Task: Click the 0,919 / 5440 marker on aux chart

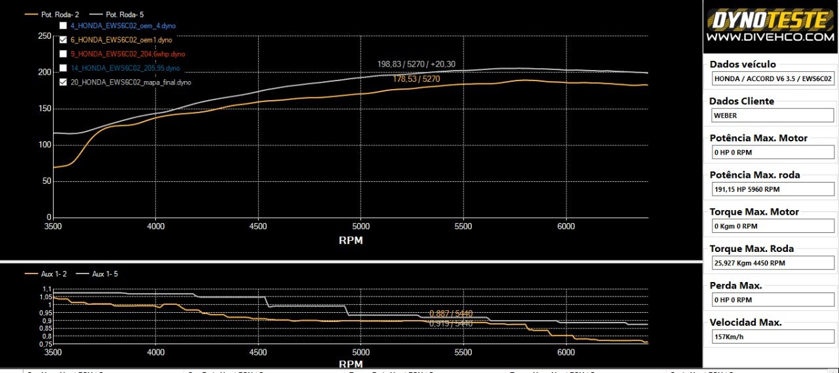Action: point(451,324)
